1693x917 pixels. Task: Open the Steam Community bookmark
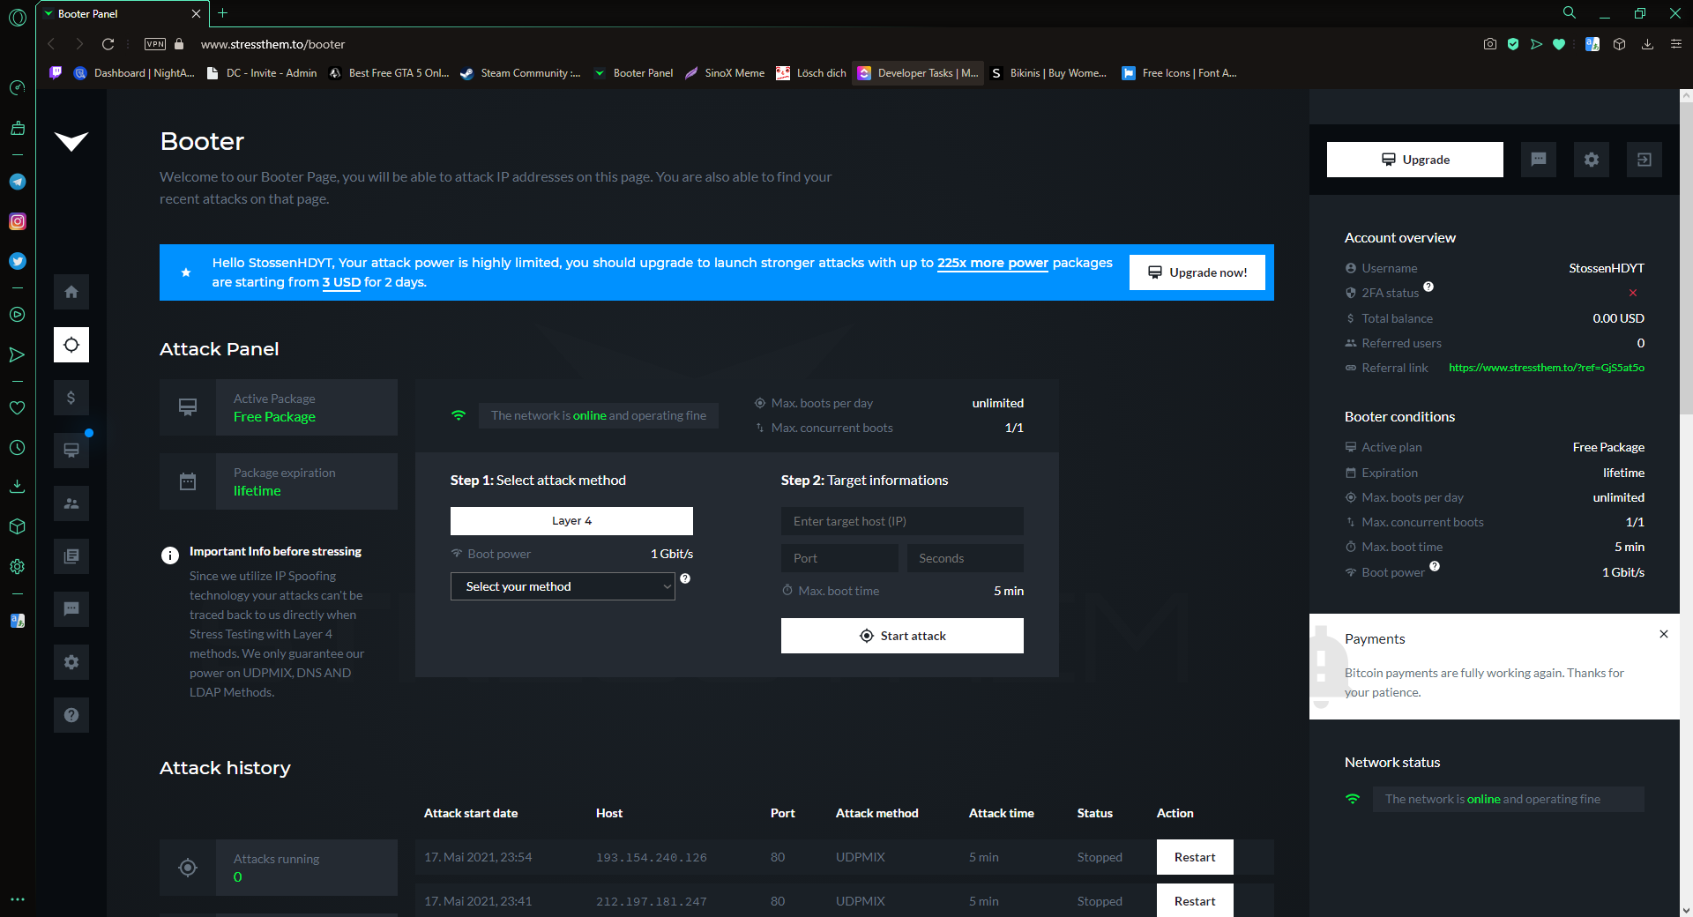[520, 73]
